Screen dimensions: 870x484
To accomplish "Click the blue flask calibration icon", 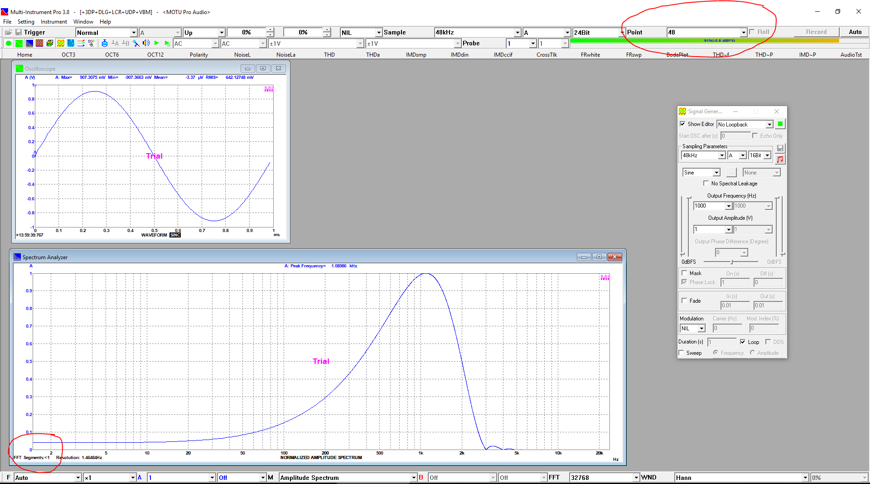I will [x=105, y=44].
